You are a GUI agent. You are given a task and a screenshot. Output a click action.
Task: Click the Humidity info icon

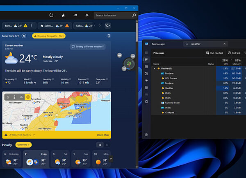click(53, 79)
